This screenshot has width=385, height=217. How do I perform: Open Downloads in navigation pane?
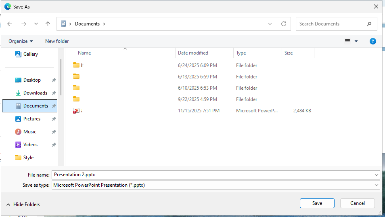click(x=31, y=93)
